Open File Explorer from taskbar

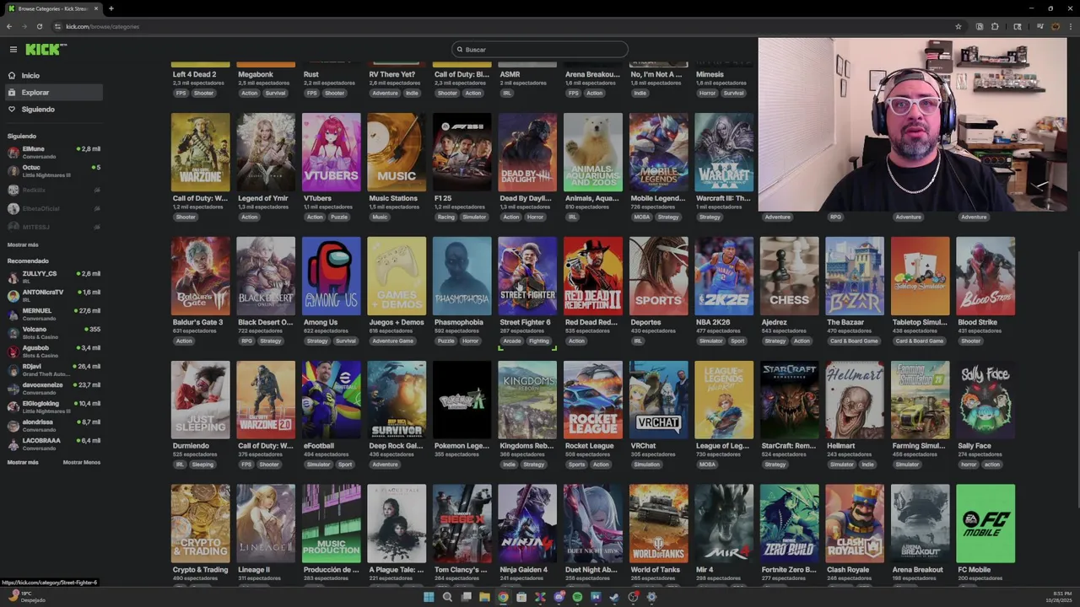tap(484, 597)
